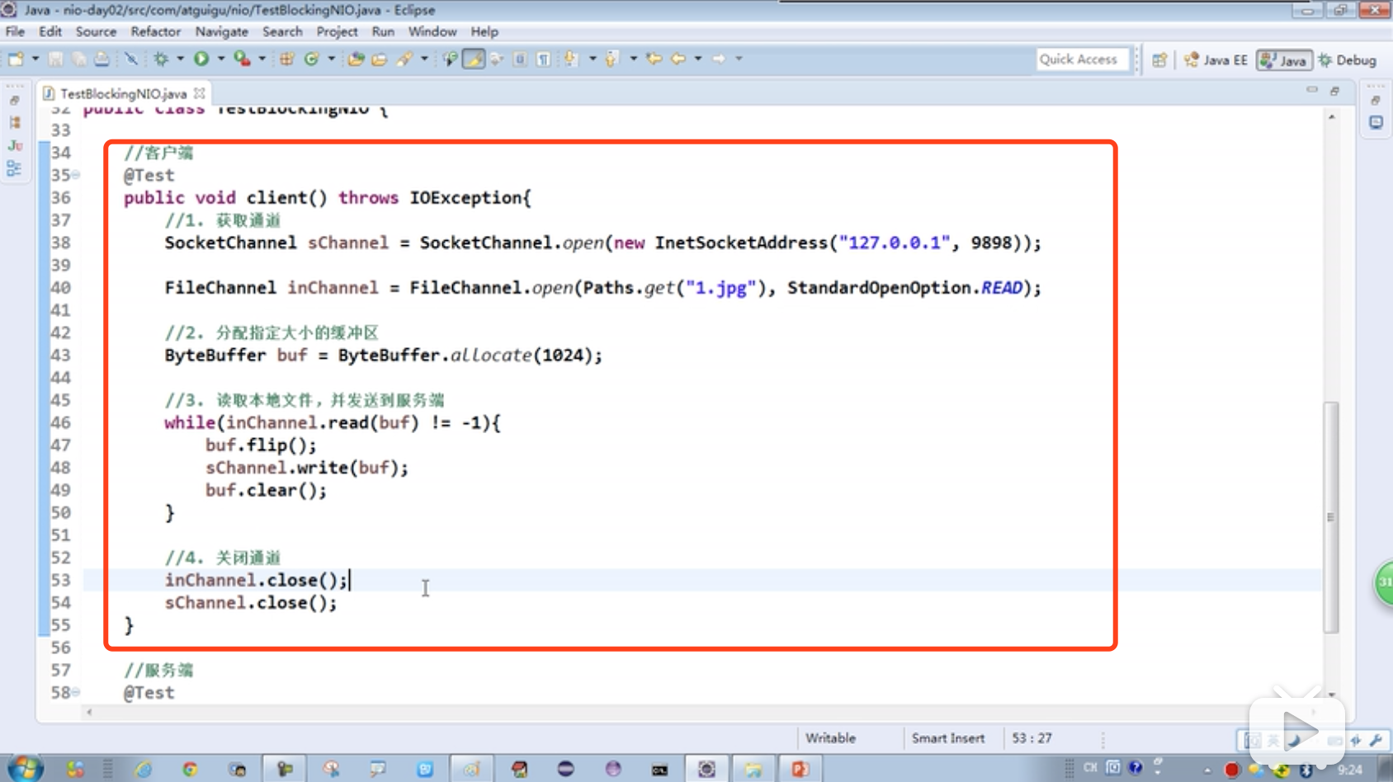Click the editor scroll-up arrow
The height and width of the screenshot is (782, 1393).
pyautogui.click(x=1331, y=117)
